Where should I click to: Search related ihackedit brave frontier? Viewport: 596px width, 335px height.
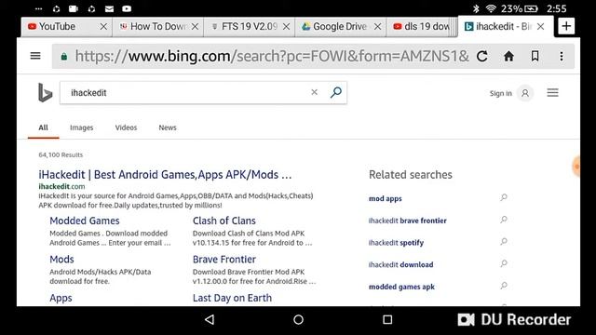[408, 221]
